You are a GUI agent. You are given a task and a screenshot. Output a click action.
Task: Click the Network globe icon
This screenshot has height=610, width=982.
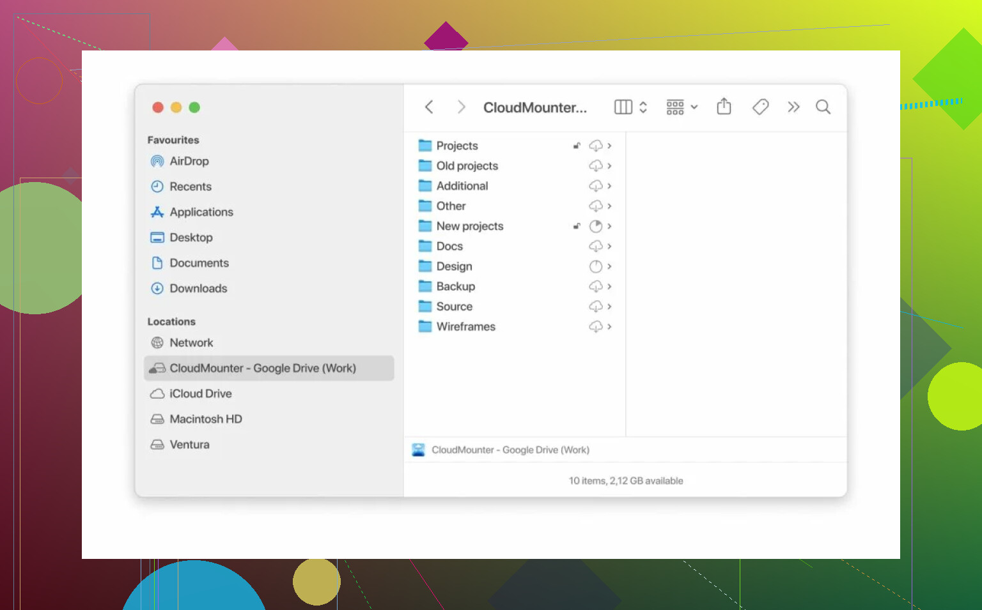click(x=157, y=343)
